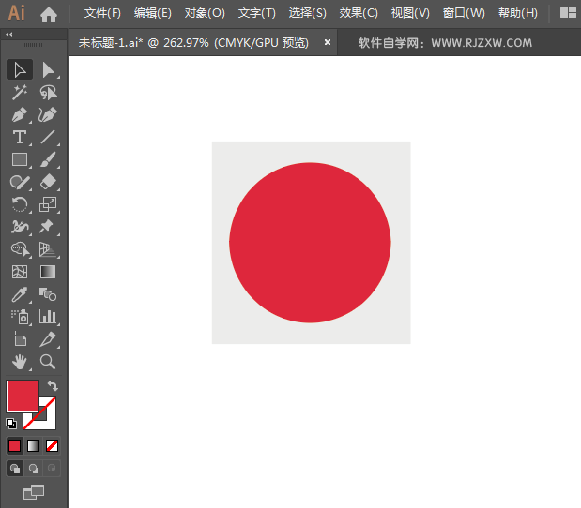Select the Direct Selection tool
This screenshot has height=508, width=581.
pyautogui.click(x=48, y=69)
